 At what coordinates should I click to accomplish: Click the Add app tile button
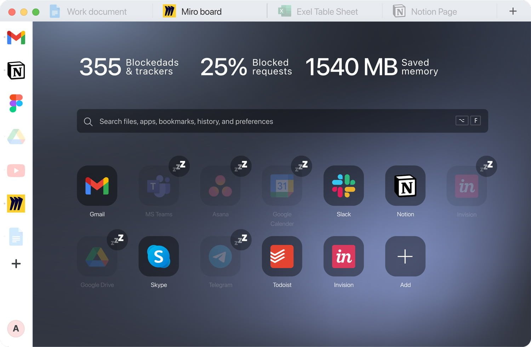[405, 256]
